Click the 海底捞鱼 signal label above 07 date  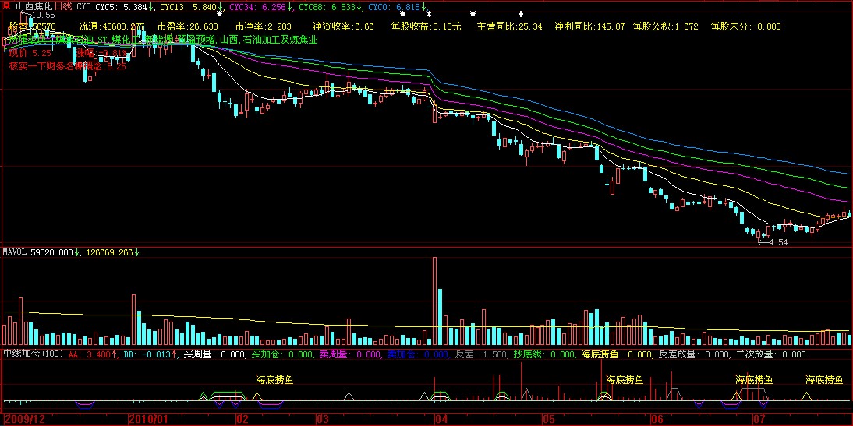pyautogui.click(x=754, y=380)
